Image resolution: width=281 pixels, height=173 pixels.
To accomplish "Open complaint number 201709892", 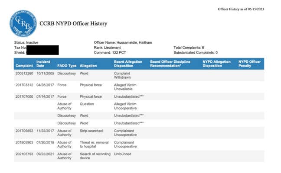I will tap(24, 129).
